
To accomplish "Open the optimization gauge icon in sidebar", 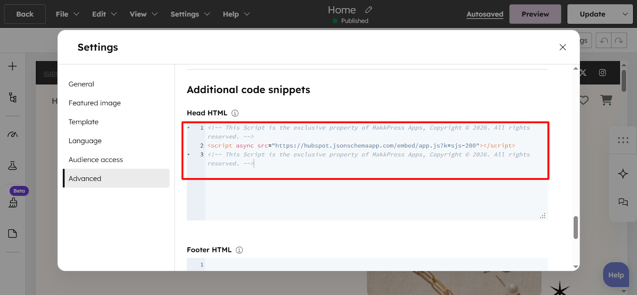I will coord(13,134).
